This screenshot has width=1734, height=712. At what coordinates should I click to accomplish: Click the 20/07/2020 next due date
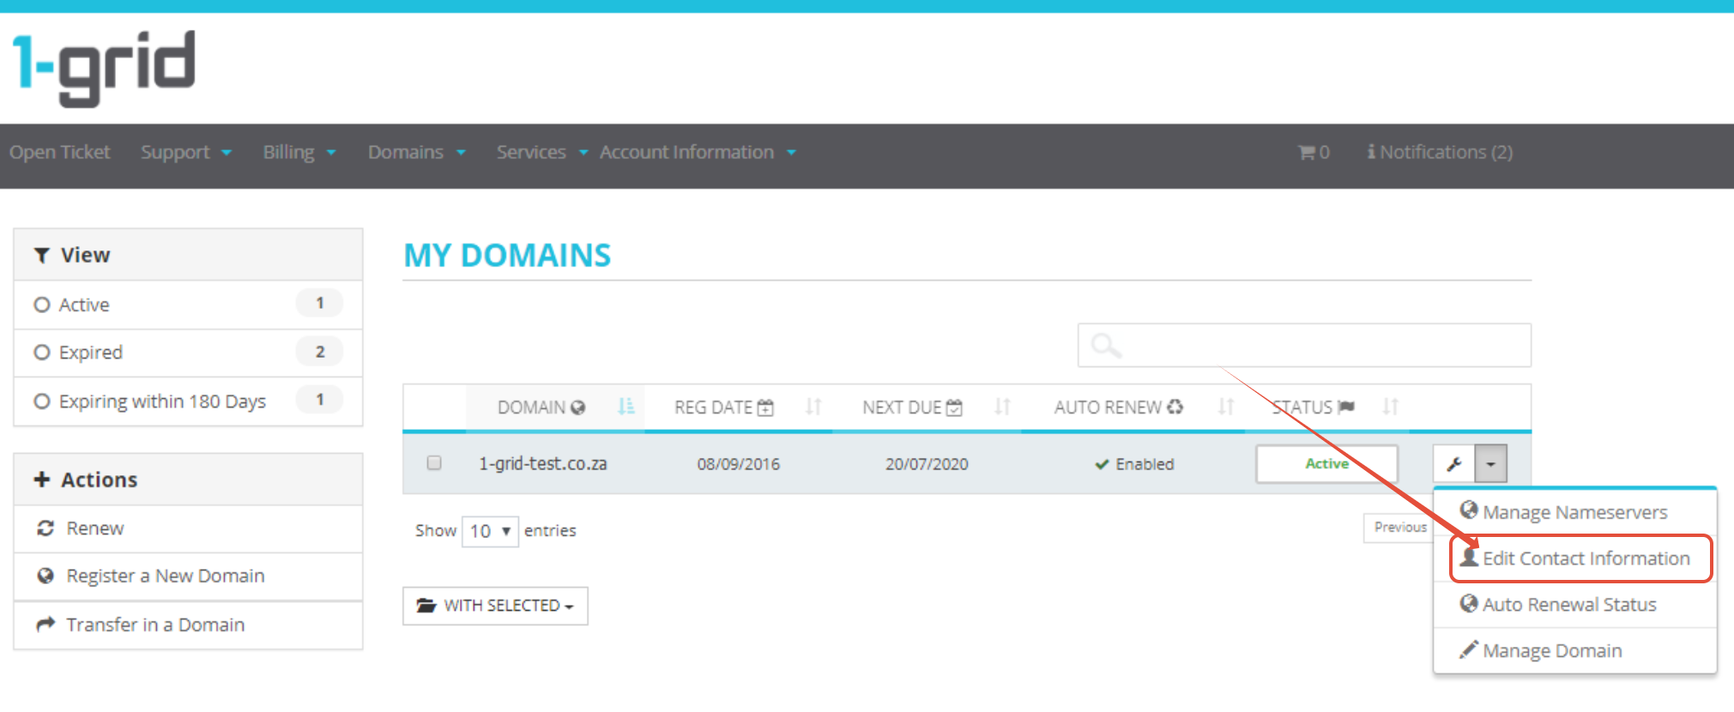tap(927, 464)
